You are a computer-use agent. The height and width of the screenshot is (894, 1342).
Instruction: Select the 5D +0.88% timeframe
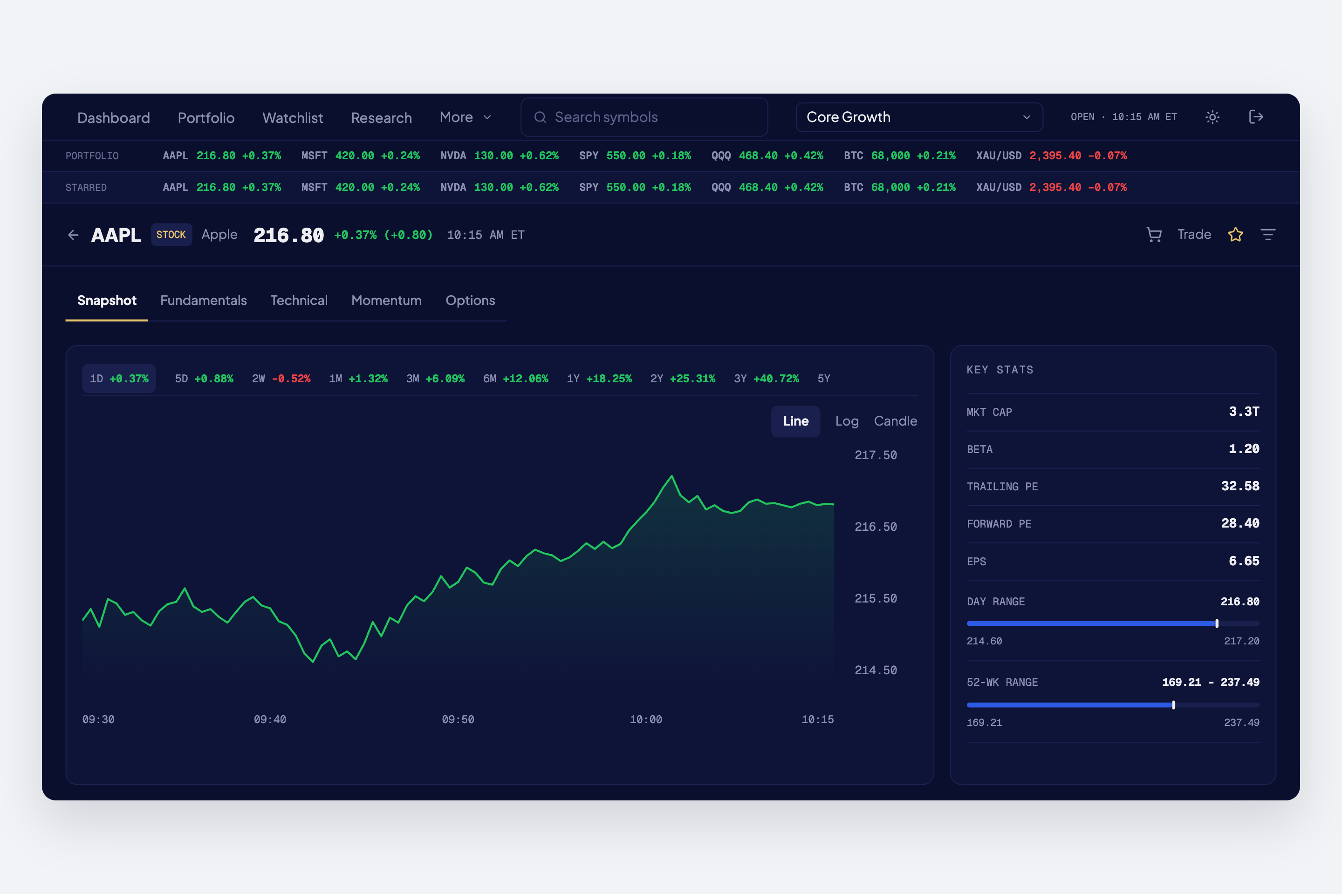click(x=204, y=379)
